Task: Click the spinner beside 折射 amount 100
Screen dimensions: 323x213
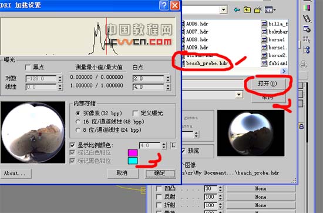Action: pos(220,205)
